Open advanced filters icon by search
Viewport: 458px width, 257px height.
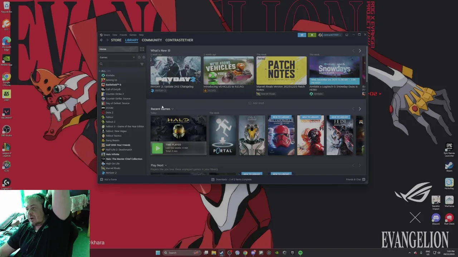click(142, 64)
